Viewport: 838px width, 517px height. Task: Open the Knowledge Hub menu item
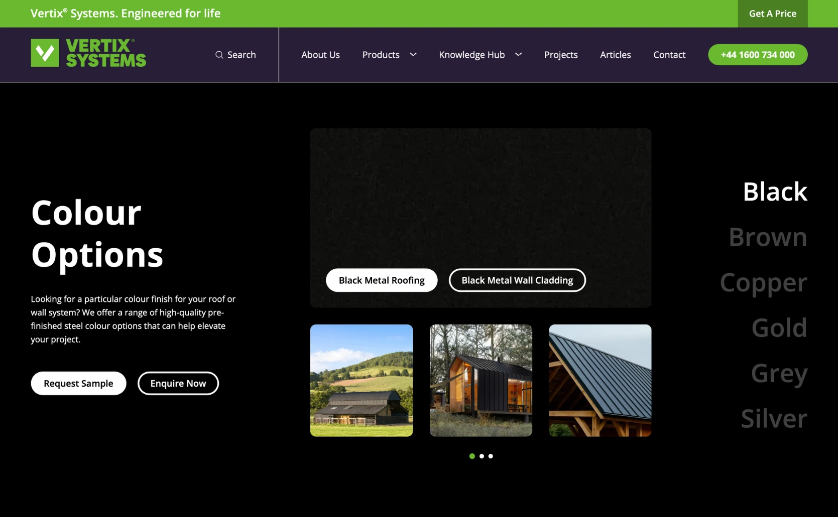point(471,55)
